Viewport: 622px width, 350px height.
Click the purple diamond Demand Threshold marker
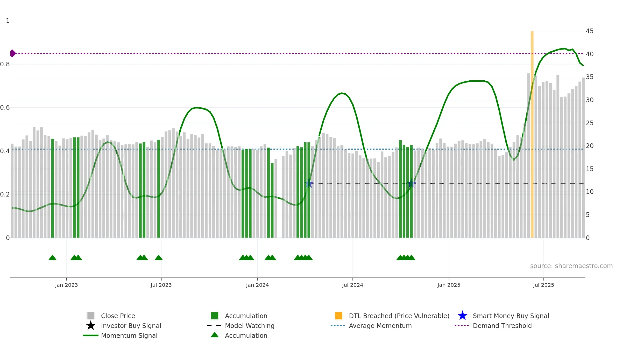(x=13, y=53)
